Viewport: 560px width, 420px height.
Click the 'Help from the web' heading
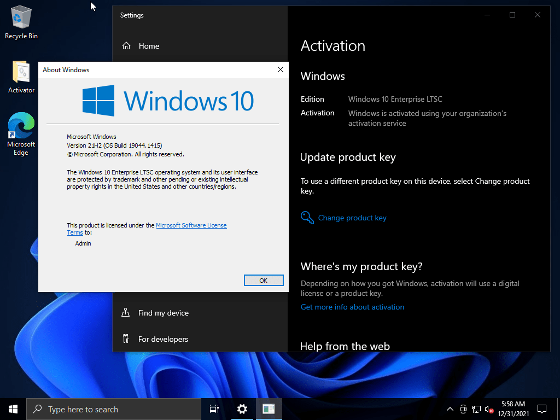(x=345, y=346)
